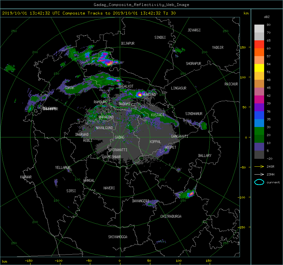Click the SINDHANUR label

[x=194, y=114]
